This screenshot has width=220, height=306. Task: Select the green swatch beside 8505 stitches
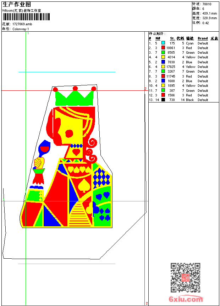163,52
